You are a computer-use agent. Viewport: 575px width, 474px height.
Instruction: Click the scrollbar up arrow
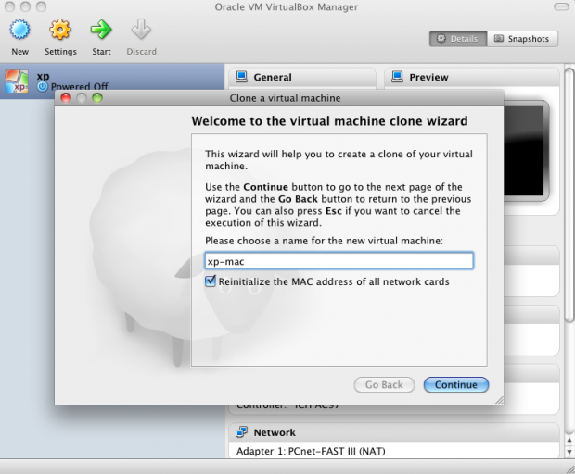click(569, 441)
